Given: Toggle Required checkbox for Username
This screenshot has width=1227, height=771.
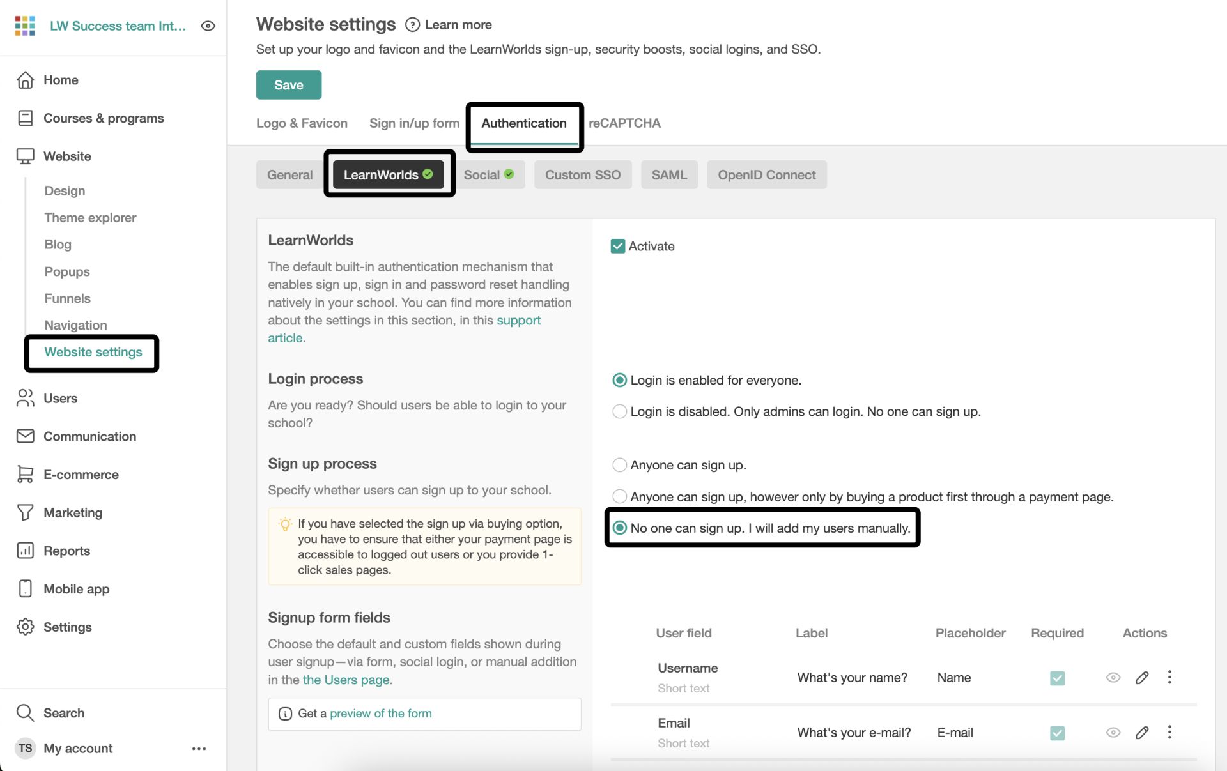Looking at the screenshot, I should pos(1058,678).
